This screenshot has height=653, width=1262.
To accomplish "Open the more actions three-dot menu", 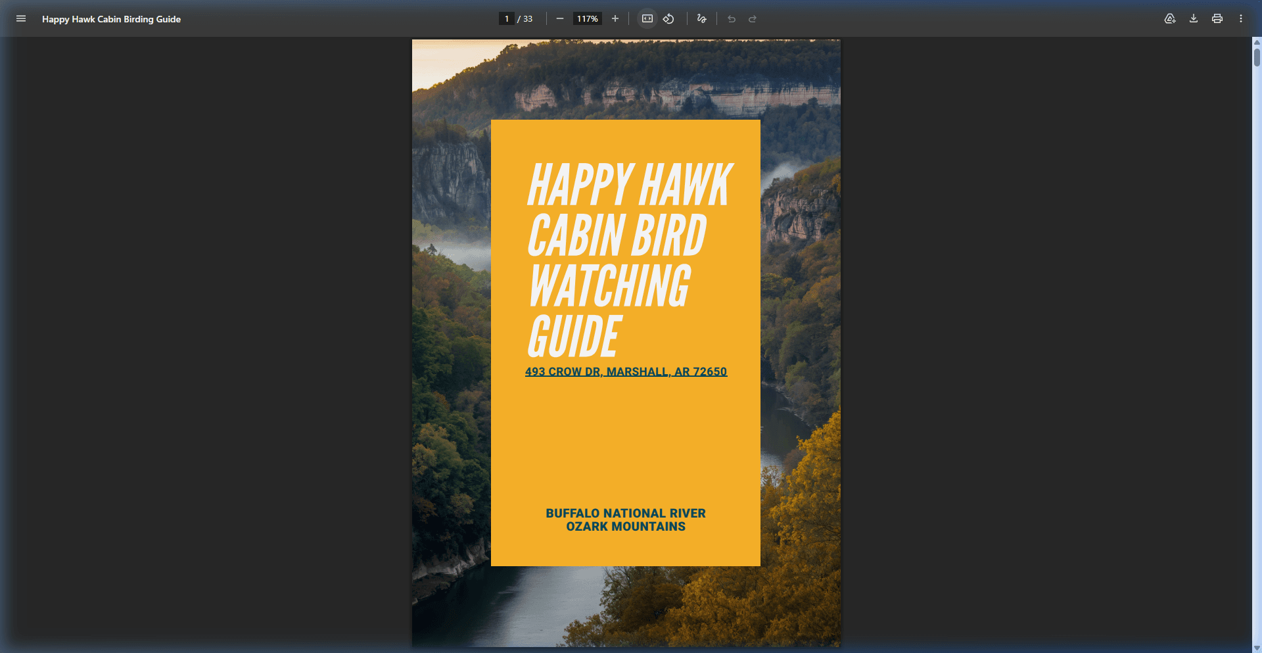I will tap(1241, 18).
